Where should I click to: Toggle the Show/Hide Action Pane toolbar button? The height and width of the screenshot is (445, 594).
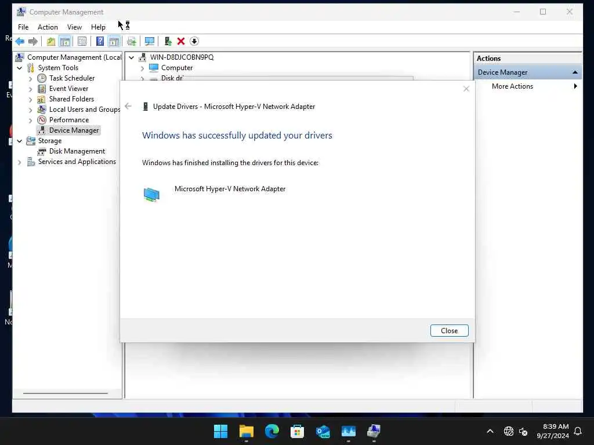(114, 41)
